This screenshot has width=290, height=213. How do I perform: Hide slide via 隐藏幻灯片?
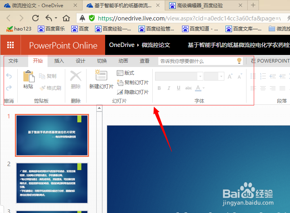click(133, 92)
